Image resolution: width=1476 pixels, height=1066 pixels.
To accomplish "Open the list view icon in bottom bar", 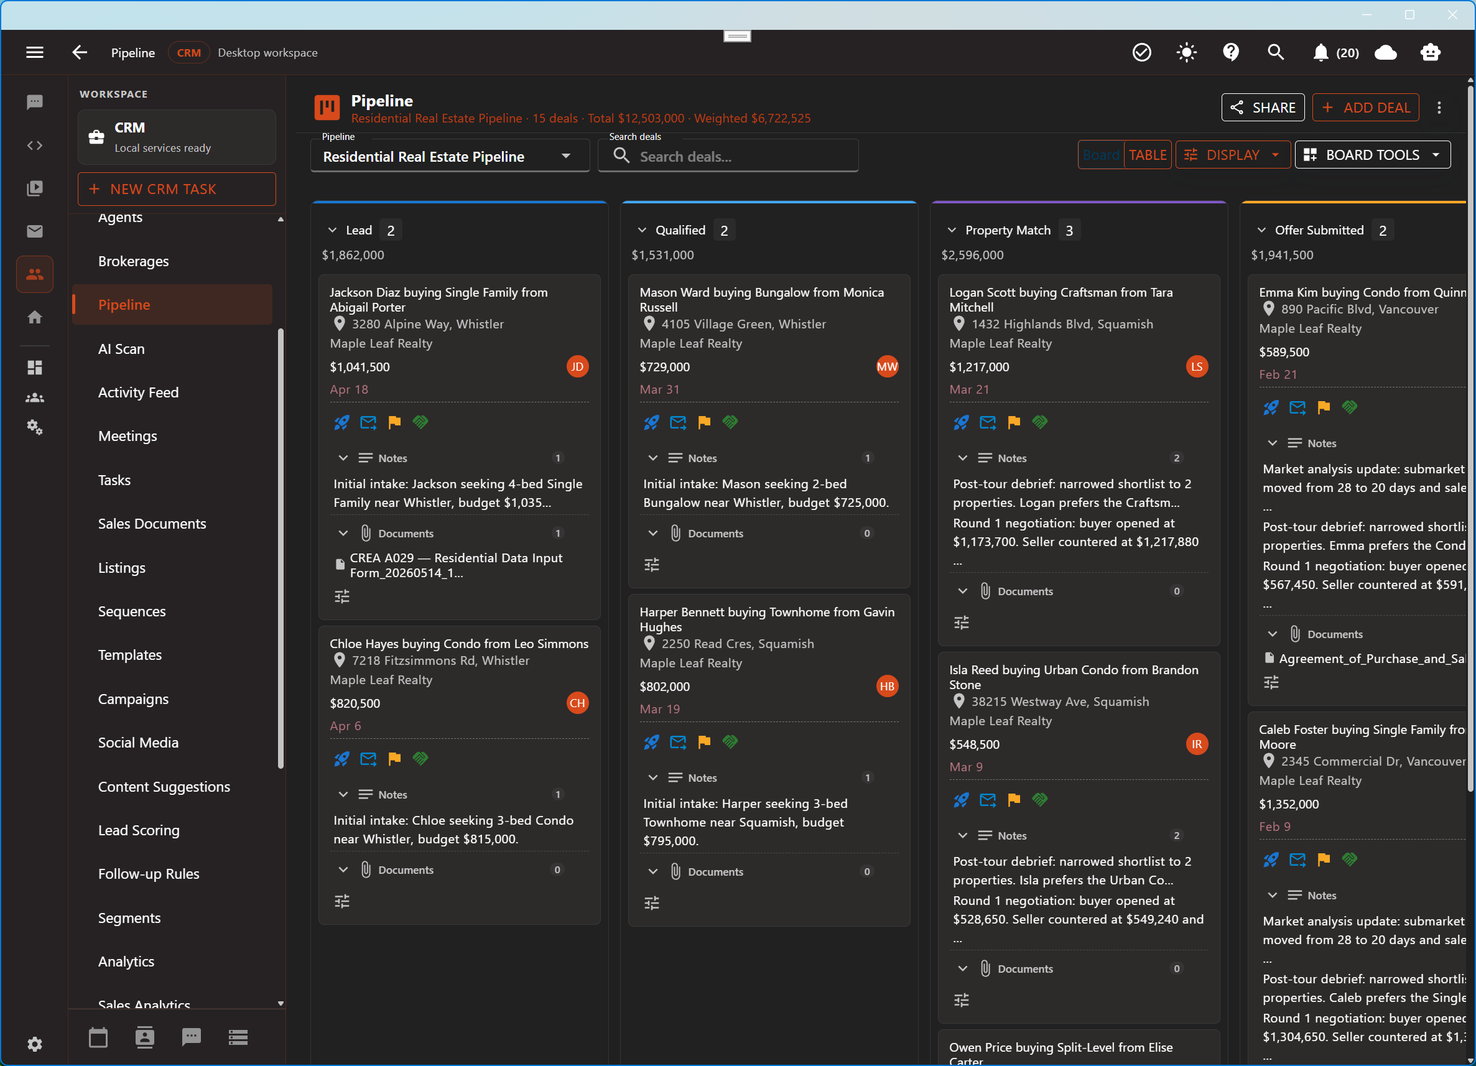I will (x=238, y=1037).
